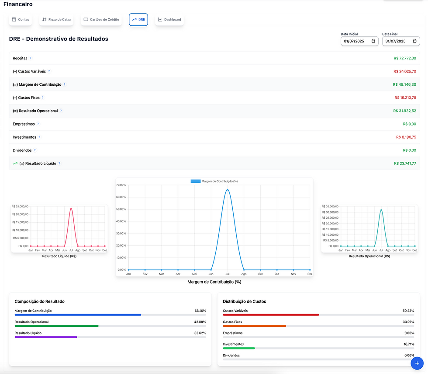Click help icon beside Gastos Fixos
The height and width of the screenshot is (374, 428).
coord(43,97)
